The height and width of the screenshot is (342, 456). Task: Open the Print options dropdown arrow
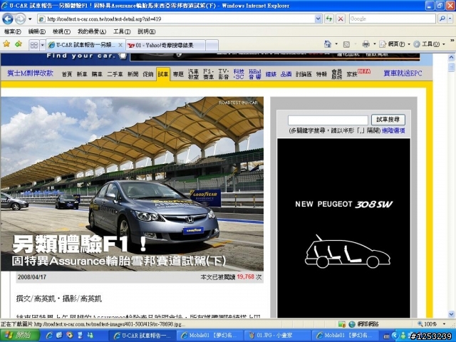click(x=375, y=44)
